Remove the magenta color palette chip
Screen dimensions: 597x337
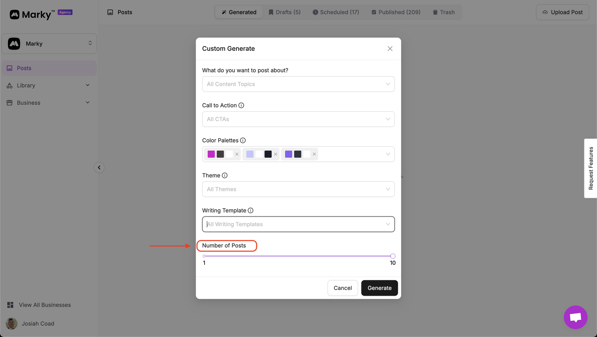[x=237, y=154]
